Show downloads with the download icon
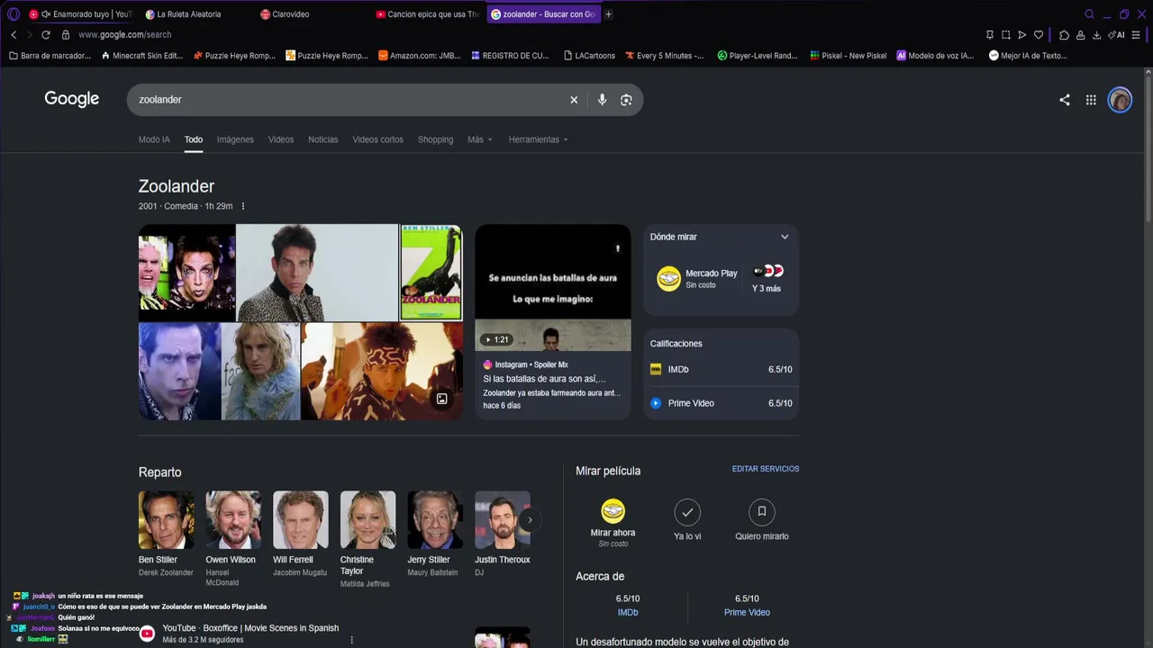The width and height of the screenshot is (1153, 648). (x=1096, y=35)
